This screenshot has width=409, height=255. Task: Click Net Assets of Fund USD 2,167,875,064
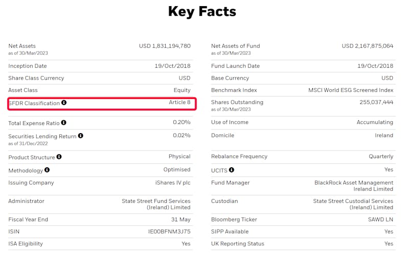click(367, 46)
